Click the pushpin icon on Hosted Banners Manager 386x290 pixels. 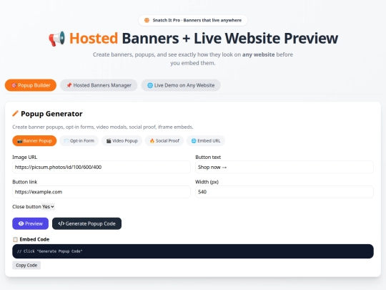point(69,85)
